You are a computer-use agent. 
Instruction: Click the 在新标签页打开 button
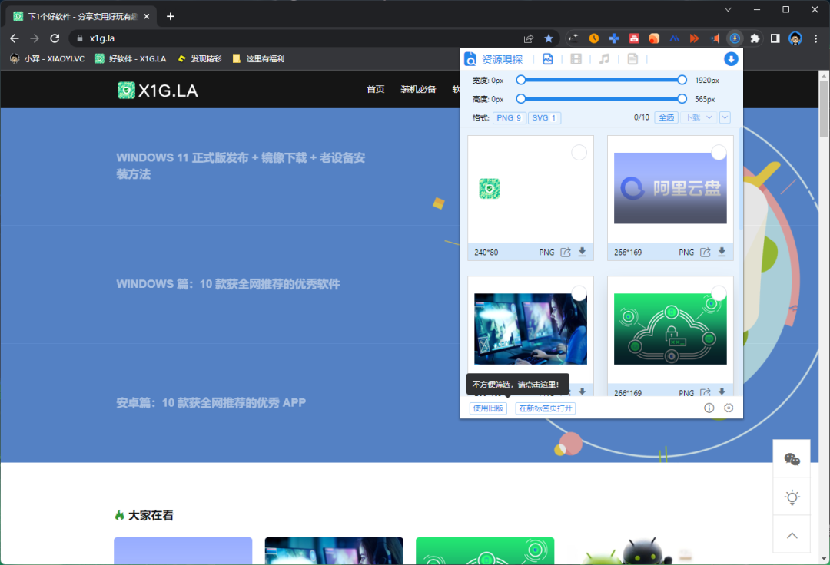(x=545, y=408)
